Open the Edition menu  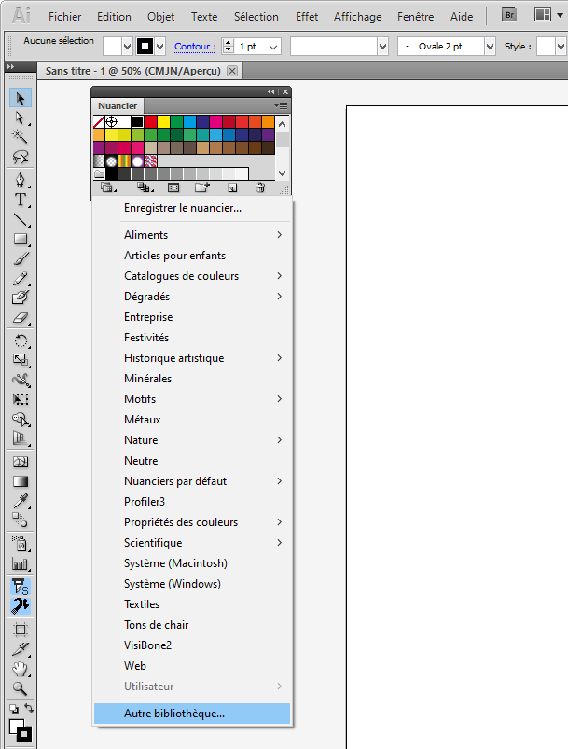click(x=114, y=17)
